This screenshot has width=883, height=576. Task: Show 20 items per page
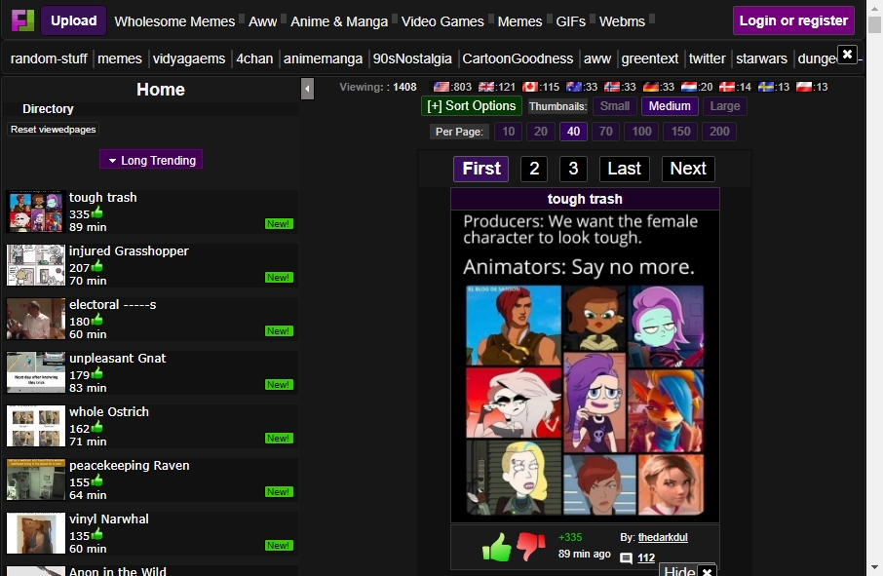pyautogui.click(x=541, y=132)
